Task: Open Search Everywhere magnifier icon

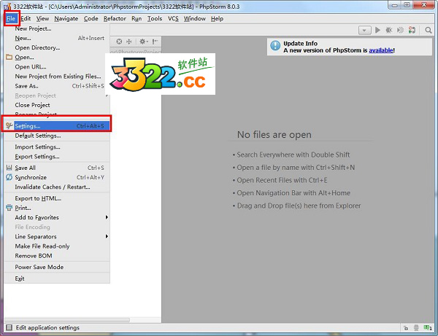Action: coord(428,30)
